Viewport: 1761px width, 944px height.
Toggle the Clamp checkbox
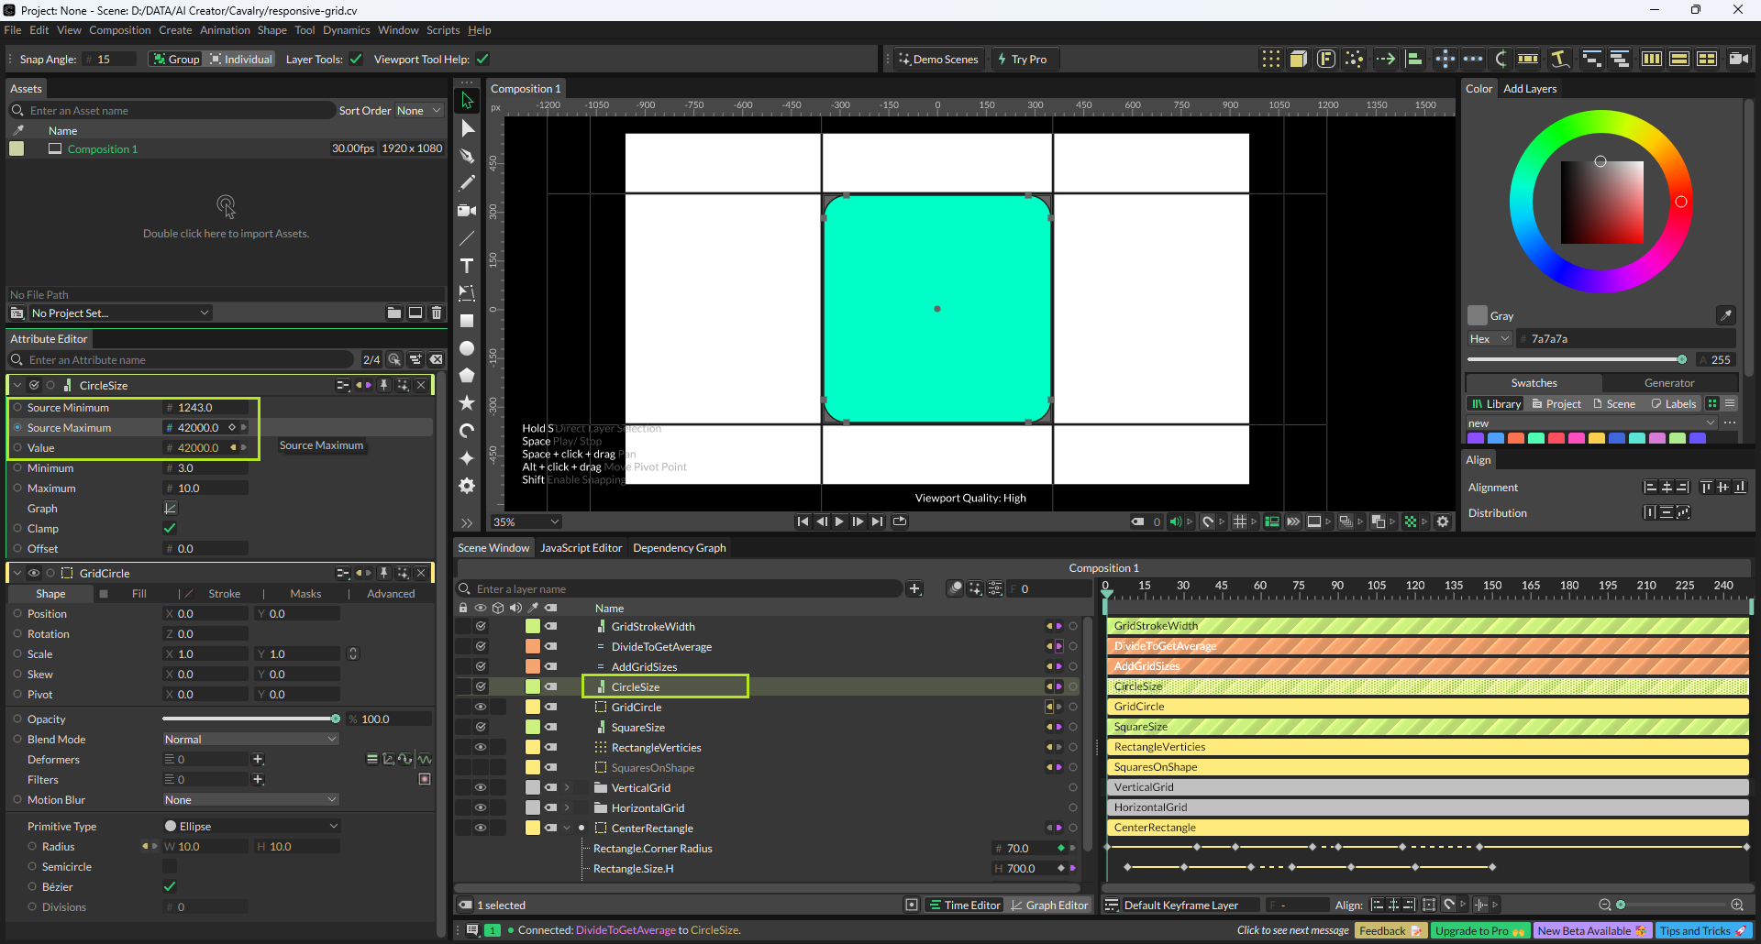(x=170, y=529)
